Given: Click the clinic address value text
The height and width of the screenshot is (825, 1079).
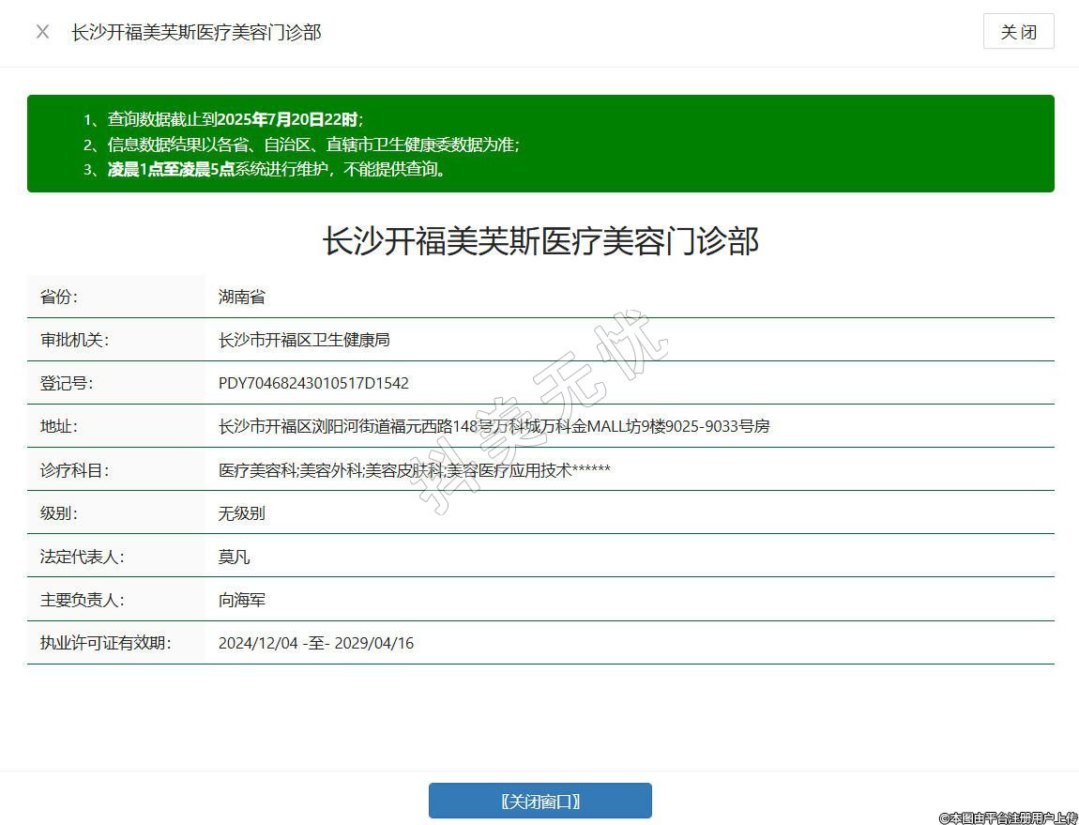Looking at the screenshot, I should (x=494, y=426).
